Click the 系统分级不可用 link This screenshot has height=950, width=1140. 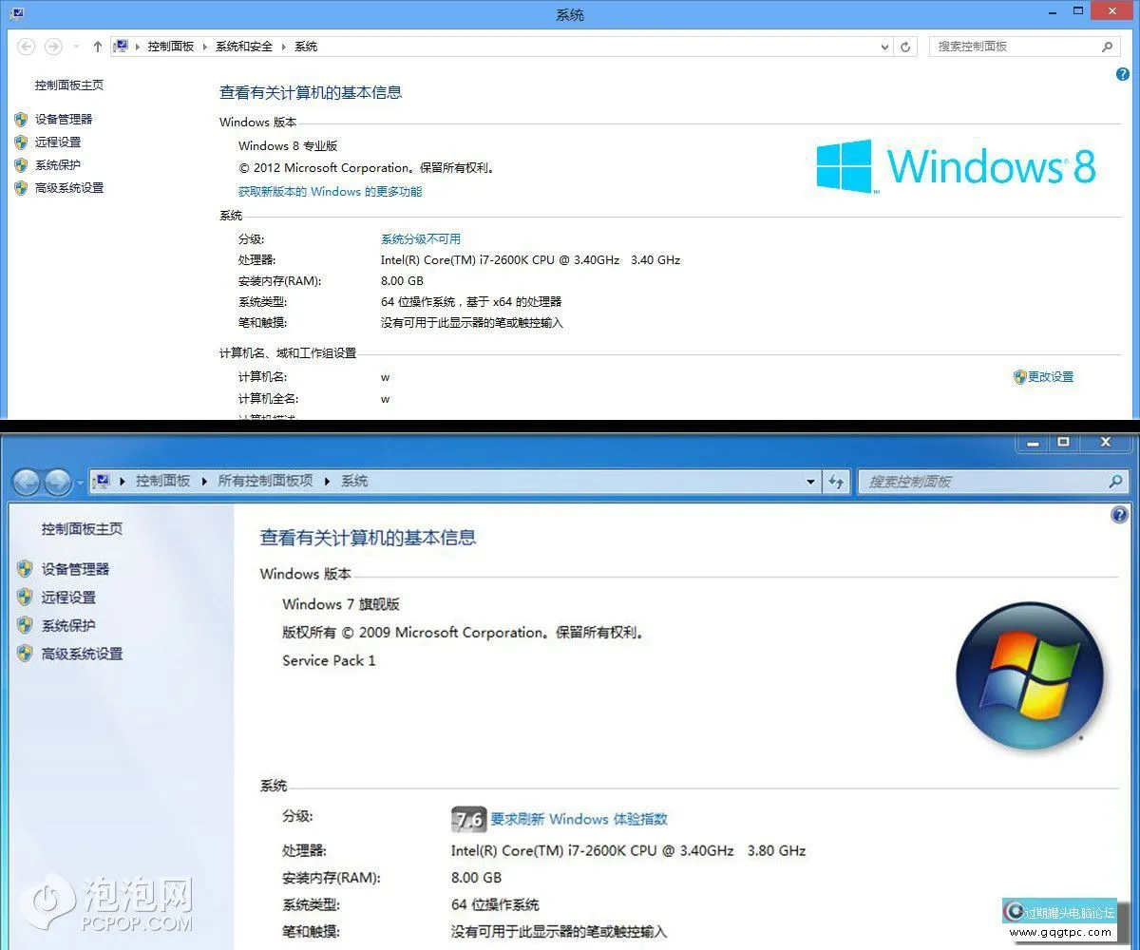coord(420,239)
